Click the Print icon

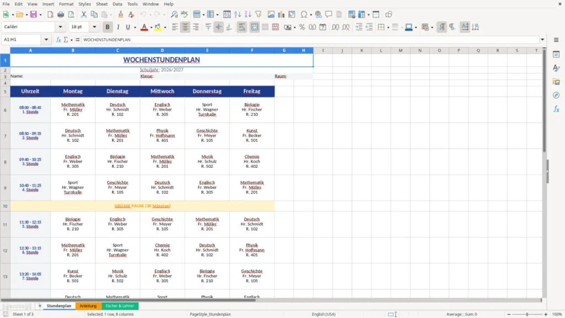pyautogui.click(x=61, y=14)
